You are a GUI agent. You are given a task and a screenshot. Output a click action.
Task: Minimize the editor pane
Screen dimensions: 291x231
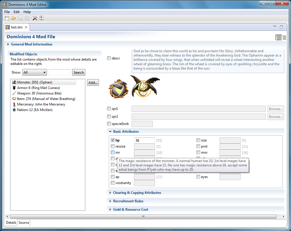tap(275, 26)
